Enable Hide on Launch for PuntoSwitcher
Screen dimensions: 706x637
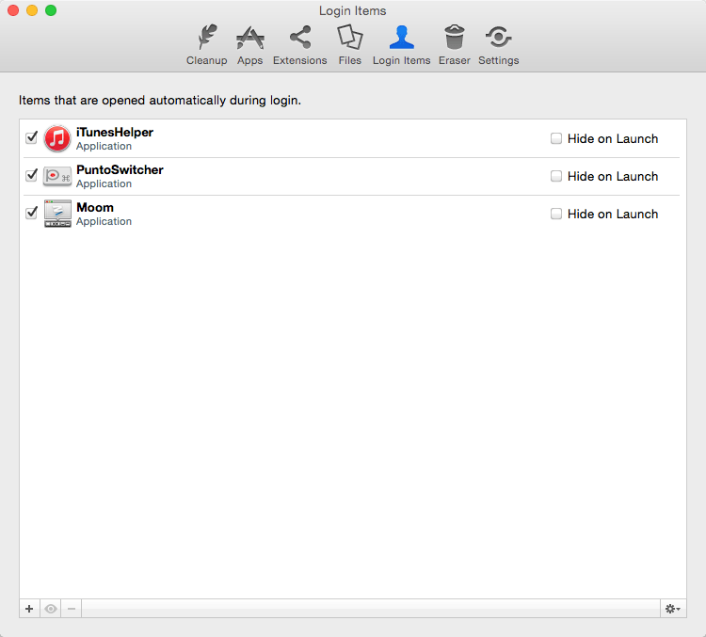(x=556, y=176)
